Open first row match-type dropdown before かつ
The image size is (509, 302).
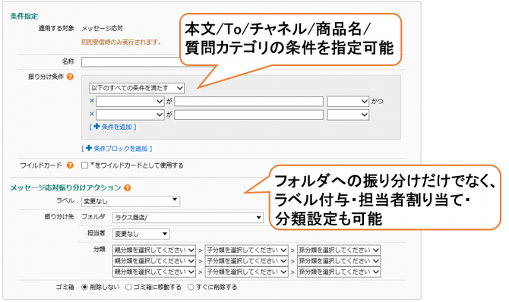pos(348,102)
